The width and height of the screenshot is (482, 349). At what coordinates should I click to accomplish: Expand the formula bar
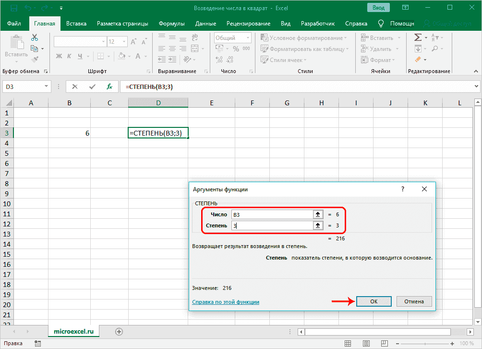[x=476, y=87]
